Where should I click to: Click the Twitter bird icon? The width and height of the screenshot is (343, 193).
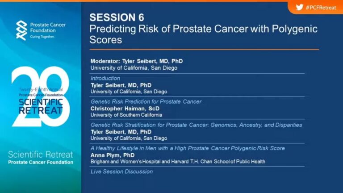300,8
